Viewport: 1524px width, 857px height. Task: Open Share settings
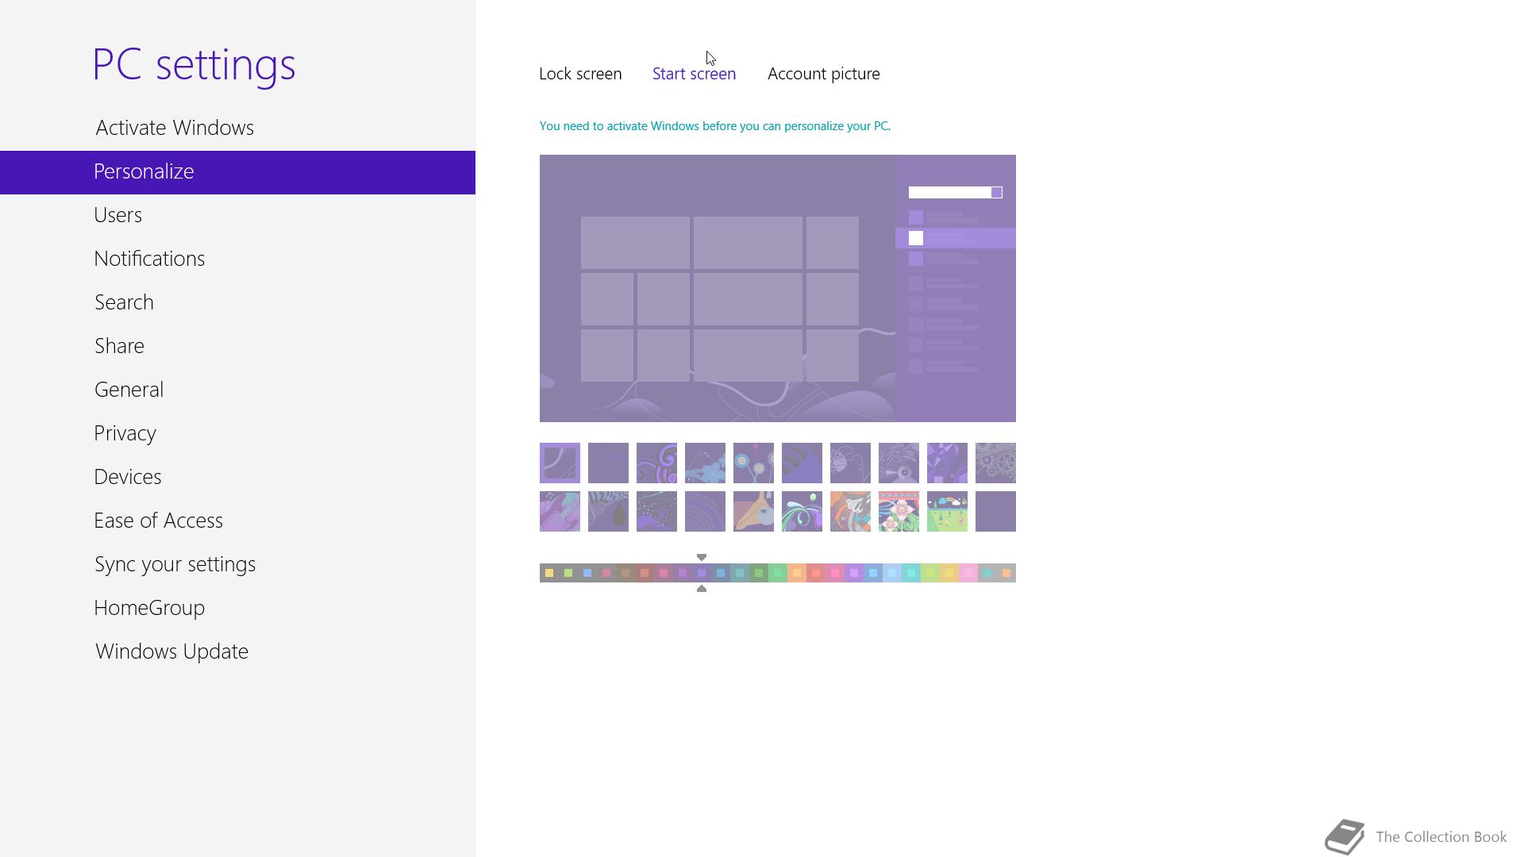119,346
